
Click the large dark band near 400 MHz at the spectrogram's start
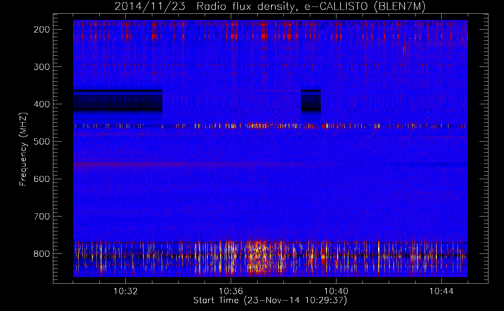118,100
